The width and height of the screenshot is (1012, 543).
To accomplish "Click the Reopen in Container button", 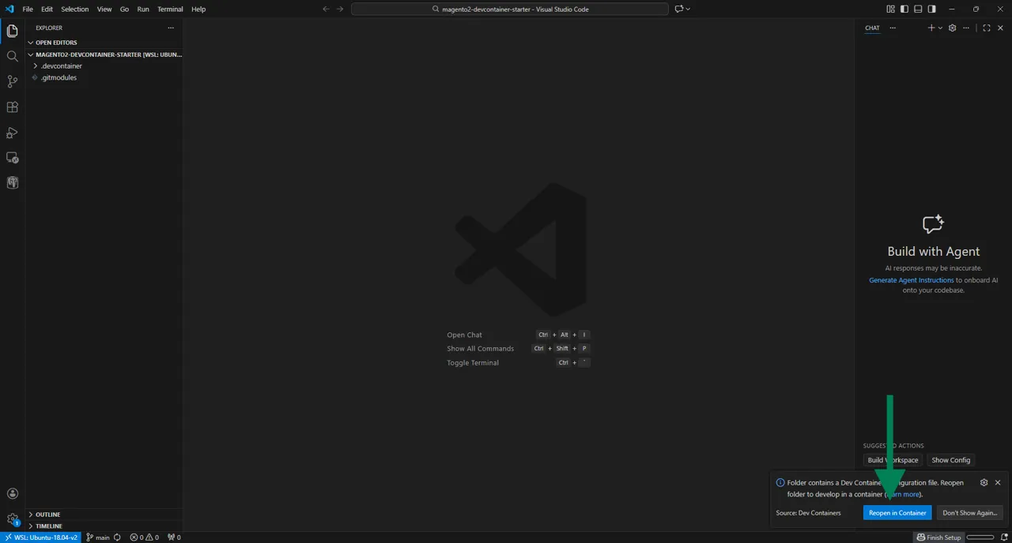I will (897, 512).
